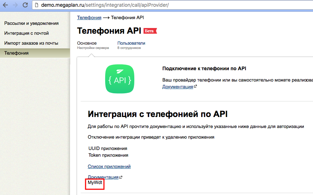Click the MyWdt text
Screen dimensions: 313x195
click(x=95, y=183)
